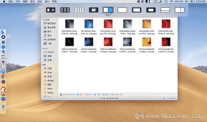
Task: Select the large centered window layout
Action: click(x=137, y=10)
